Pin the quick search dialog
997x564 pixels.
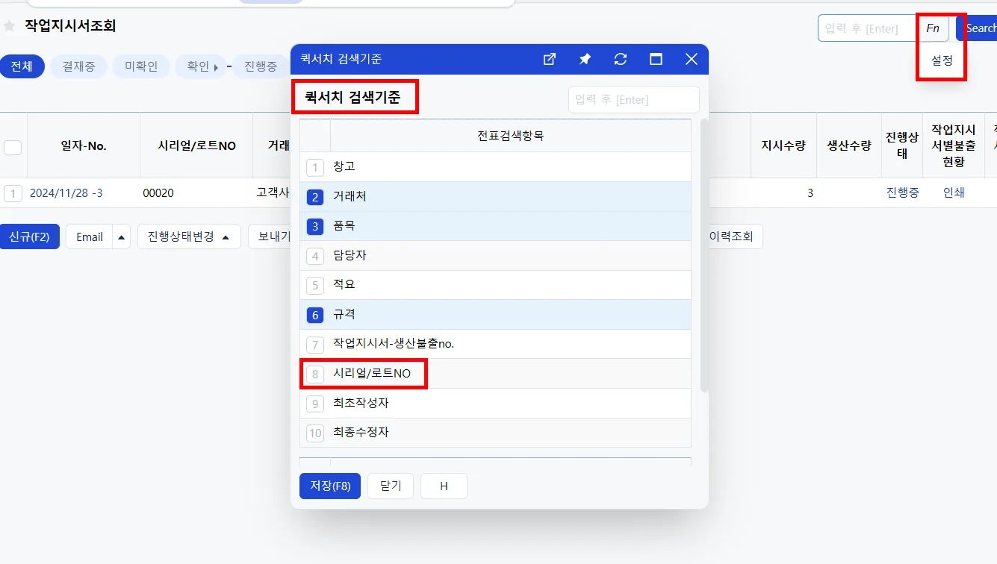point(585,59)
